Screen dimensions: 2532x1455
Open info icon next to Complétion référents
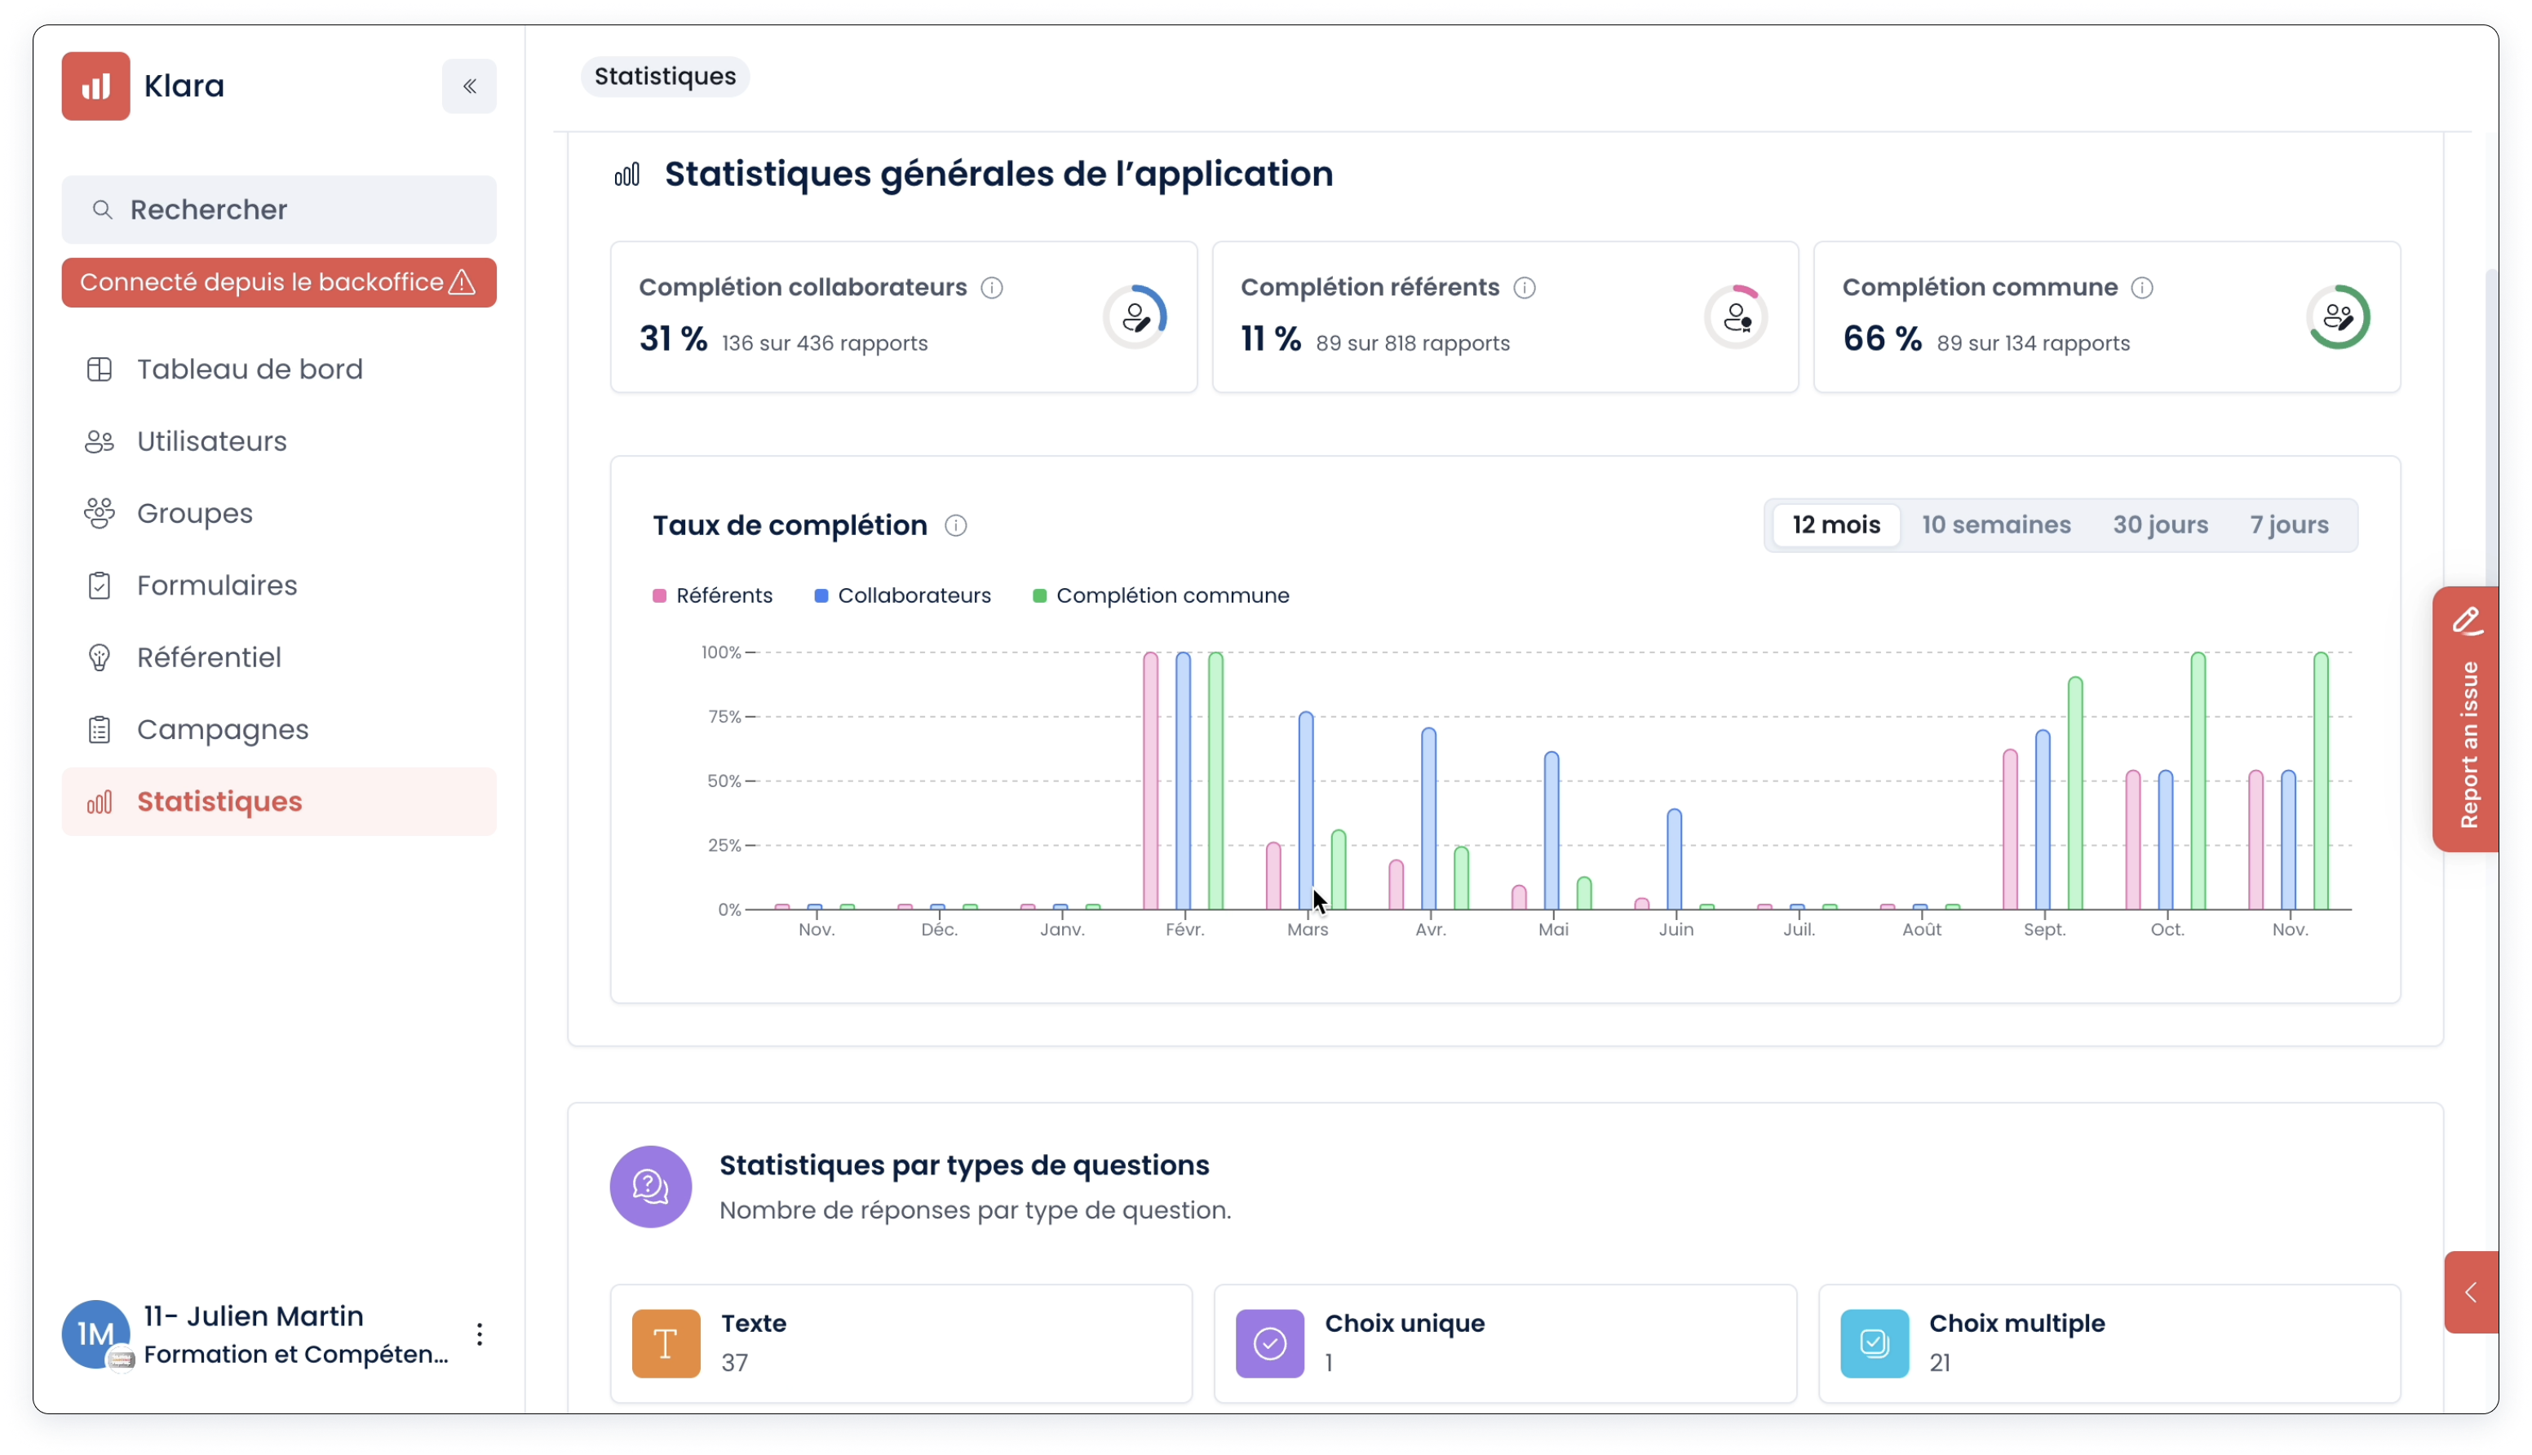pyautogui.click(x=1524, y=288)
